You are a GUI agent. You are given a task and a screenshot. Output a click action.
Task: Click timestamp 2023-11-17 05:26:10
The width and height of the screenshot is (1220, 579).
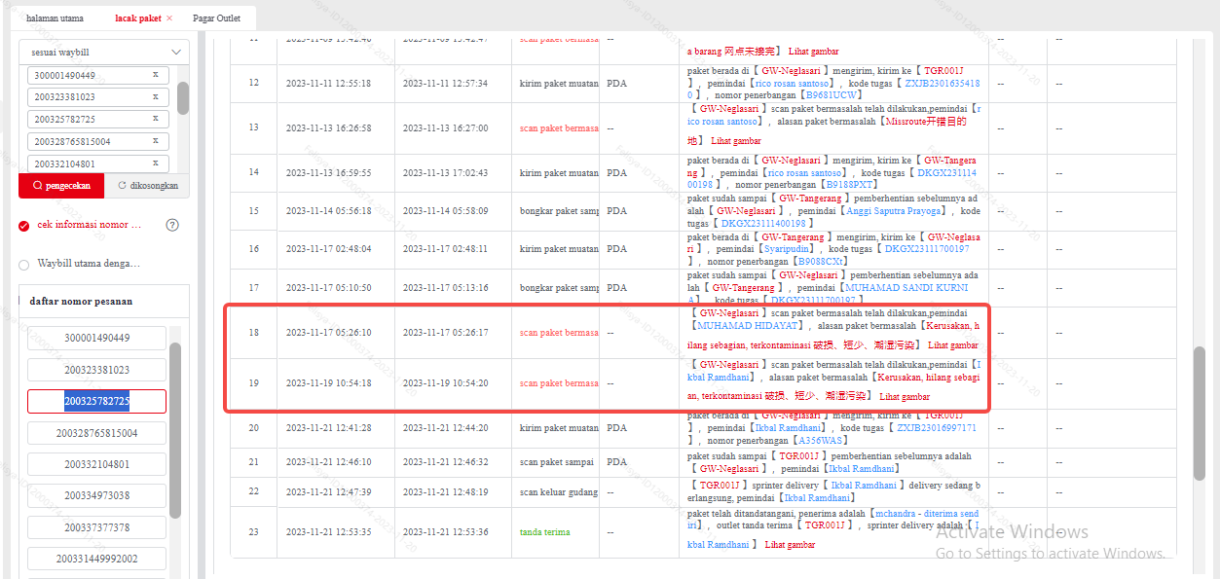328,333
